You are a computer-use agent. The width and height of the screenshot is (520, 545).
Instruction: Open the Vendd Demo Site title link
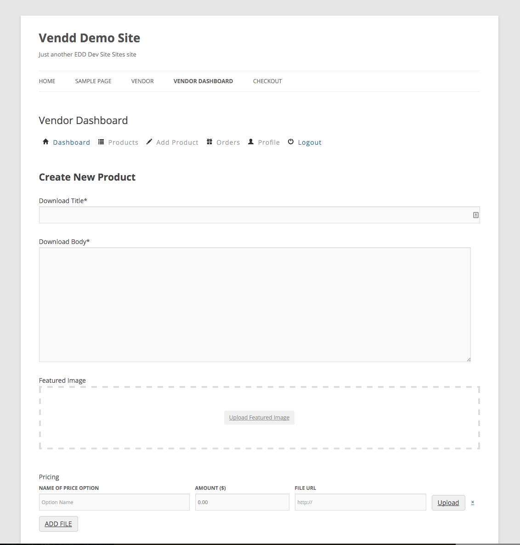point(90,38)
